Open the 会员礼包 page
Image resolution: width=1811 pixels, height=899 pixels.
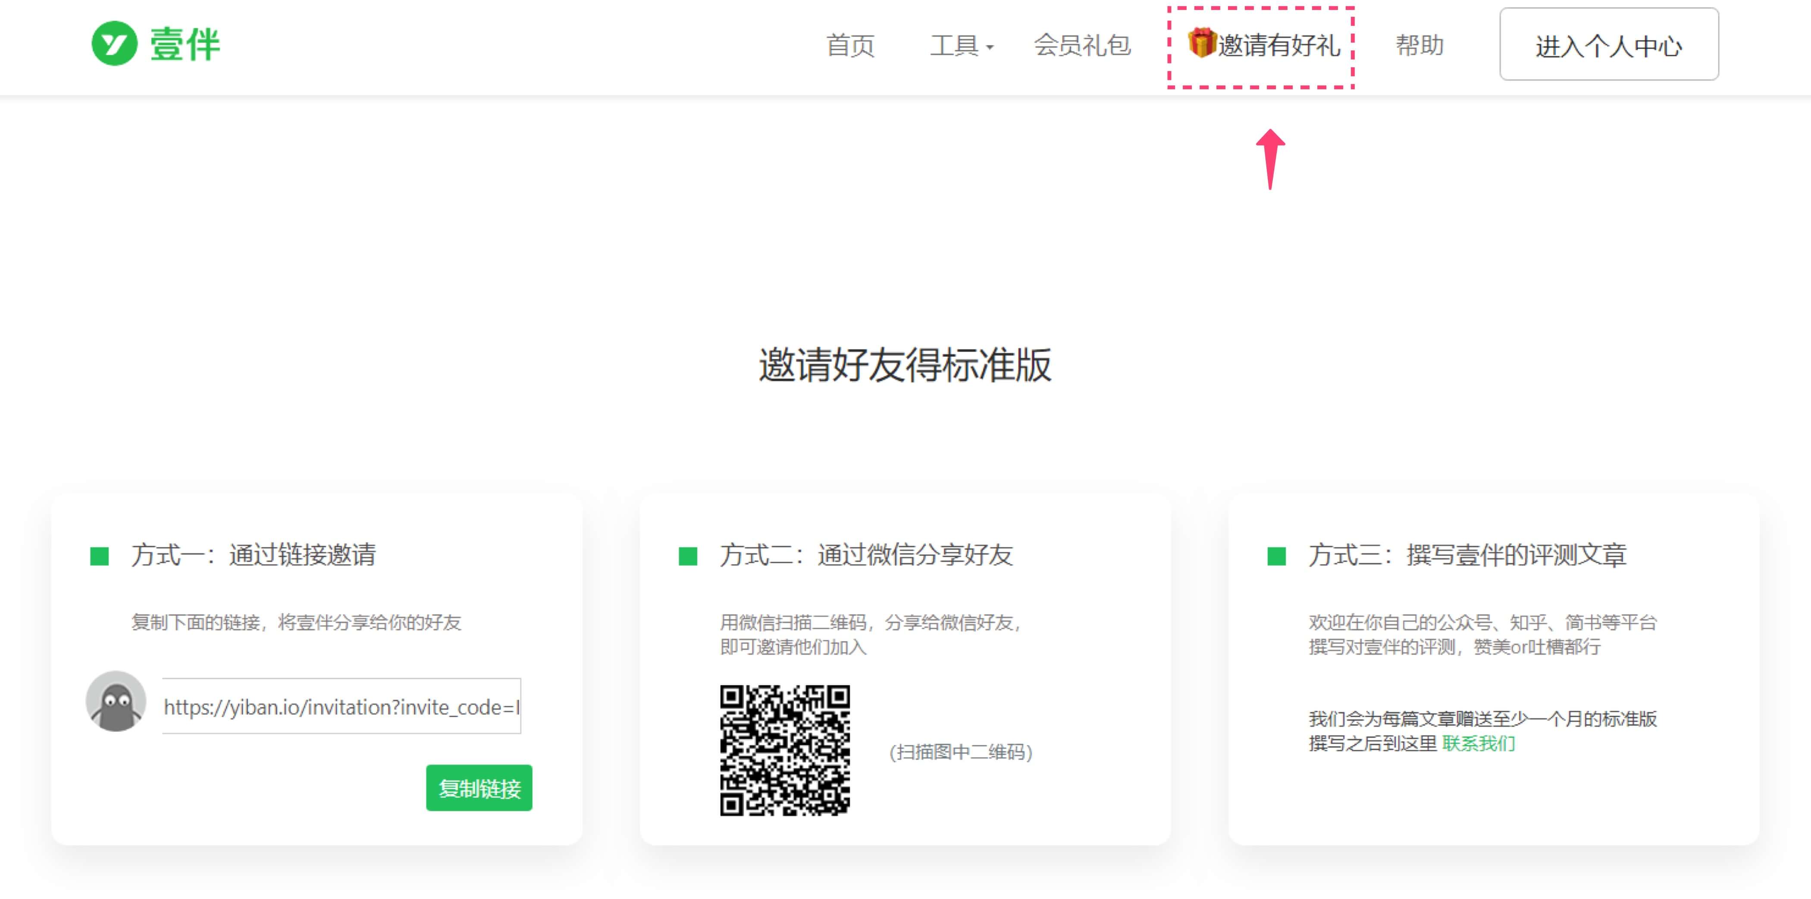pyautogui.click(x=1082, y=46)
